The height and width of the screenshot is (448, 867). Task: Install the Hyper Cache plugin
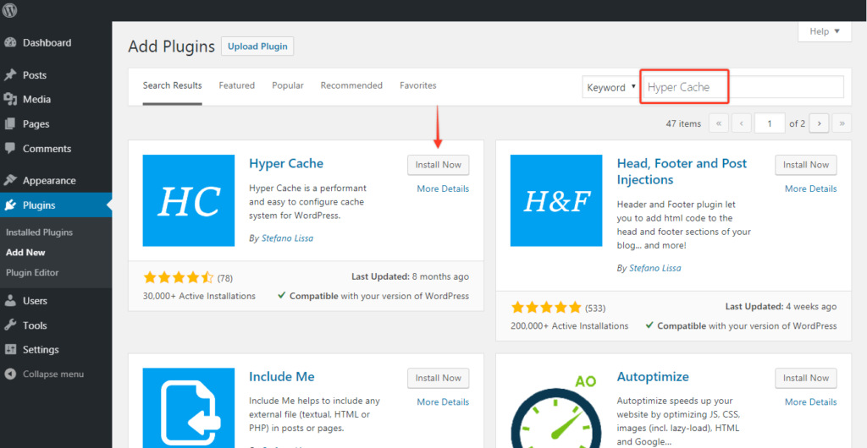click(x=439, y=165)
